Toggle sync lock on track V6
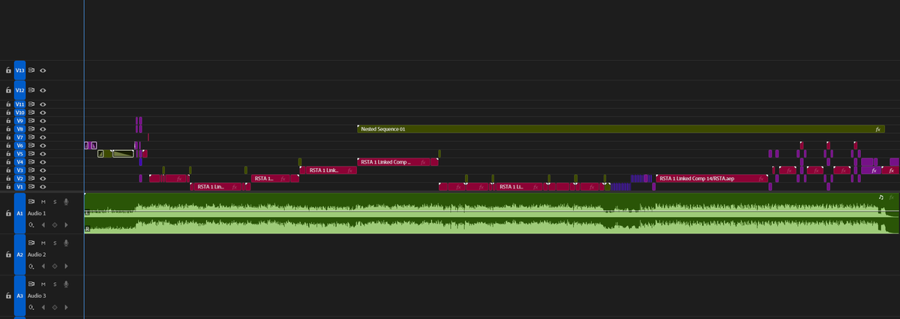 tap(32, 146)
